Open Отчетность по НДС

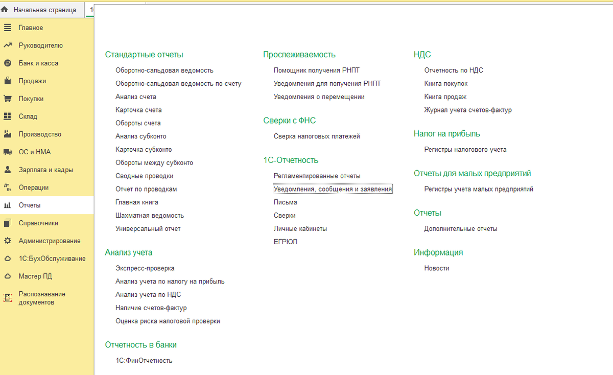[454, 71]
